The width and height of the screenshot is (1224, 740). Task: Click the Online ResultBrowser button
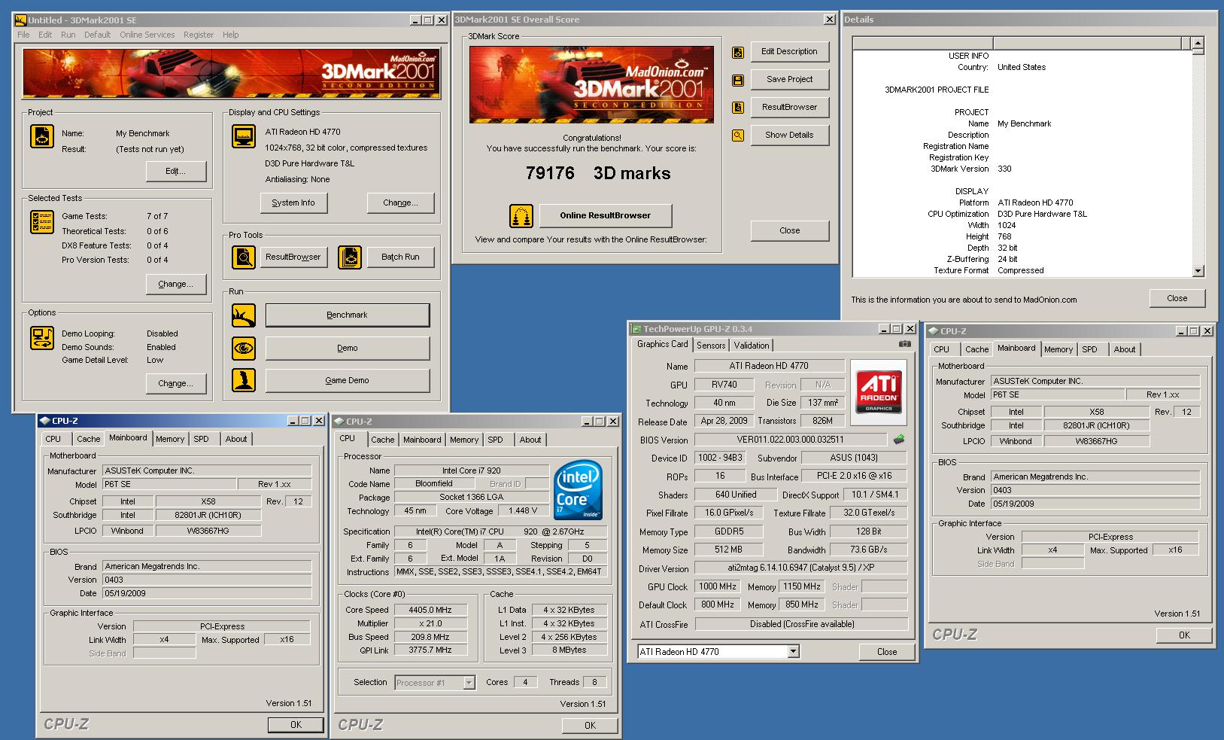click(x=605, y=216)
